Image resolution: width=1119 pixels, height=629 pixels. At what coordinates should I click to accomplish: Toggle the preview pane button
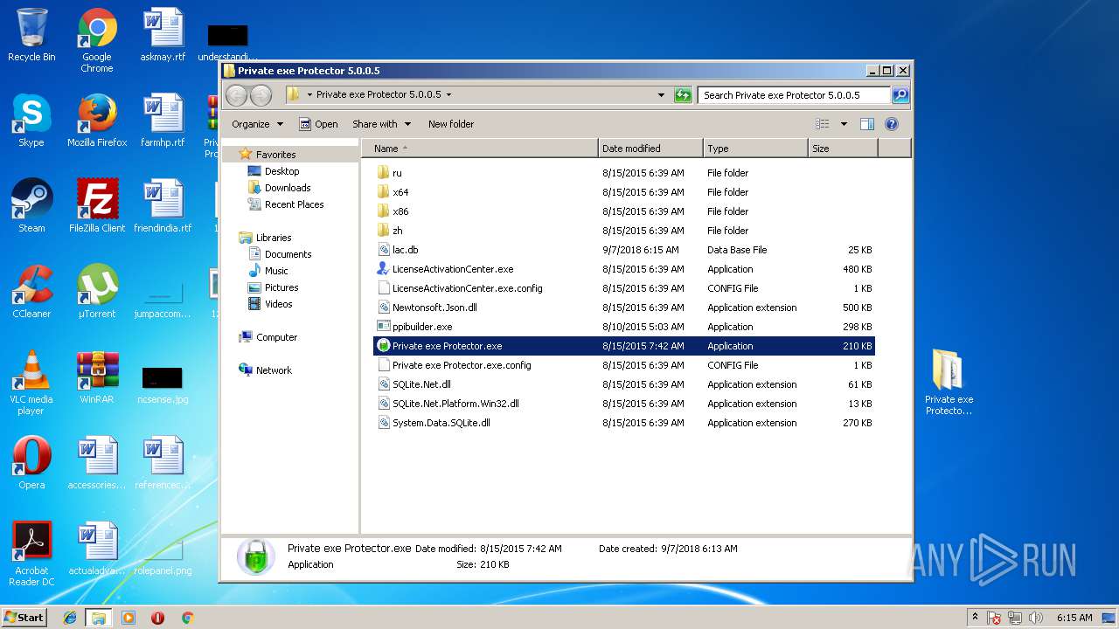click(x=867, y=124)
